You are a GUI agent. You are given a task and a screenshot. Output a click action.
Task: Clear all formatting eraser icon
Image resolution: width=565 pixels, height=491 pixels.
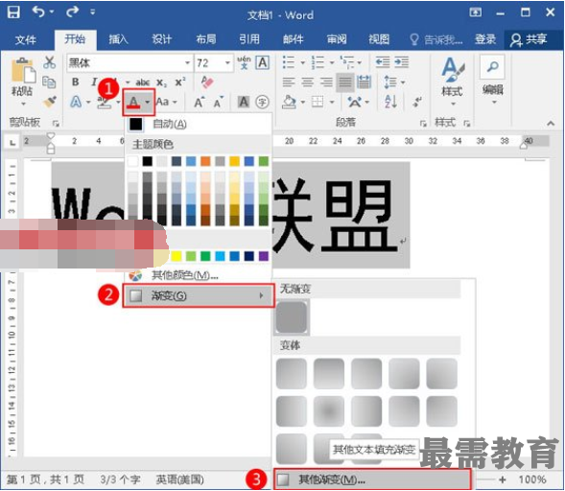tap(207, 82)
